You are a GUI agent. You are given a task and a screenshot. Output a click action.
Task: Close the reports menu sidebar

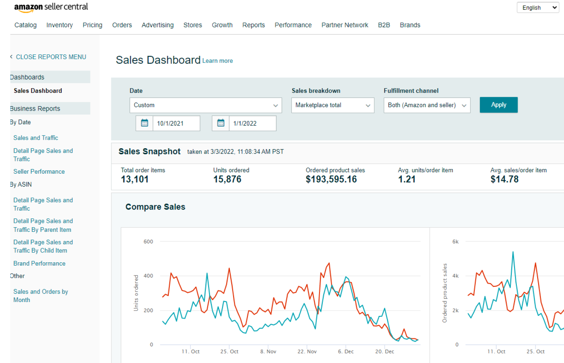coord(50,57)
